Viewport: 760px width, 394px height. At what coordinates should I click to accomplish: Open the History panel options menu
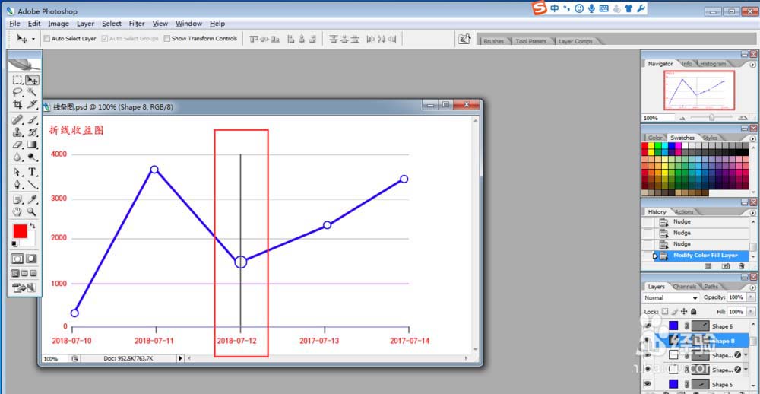752,212
